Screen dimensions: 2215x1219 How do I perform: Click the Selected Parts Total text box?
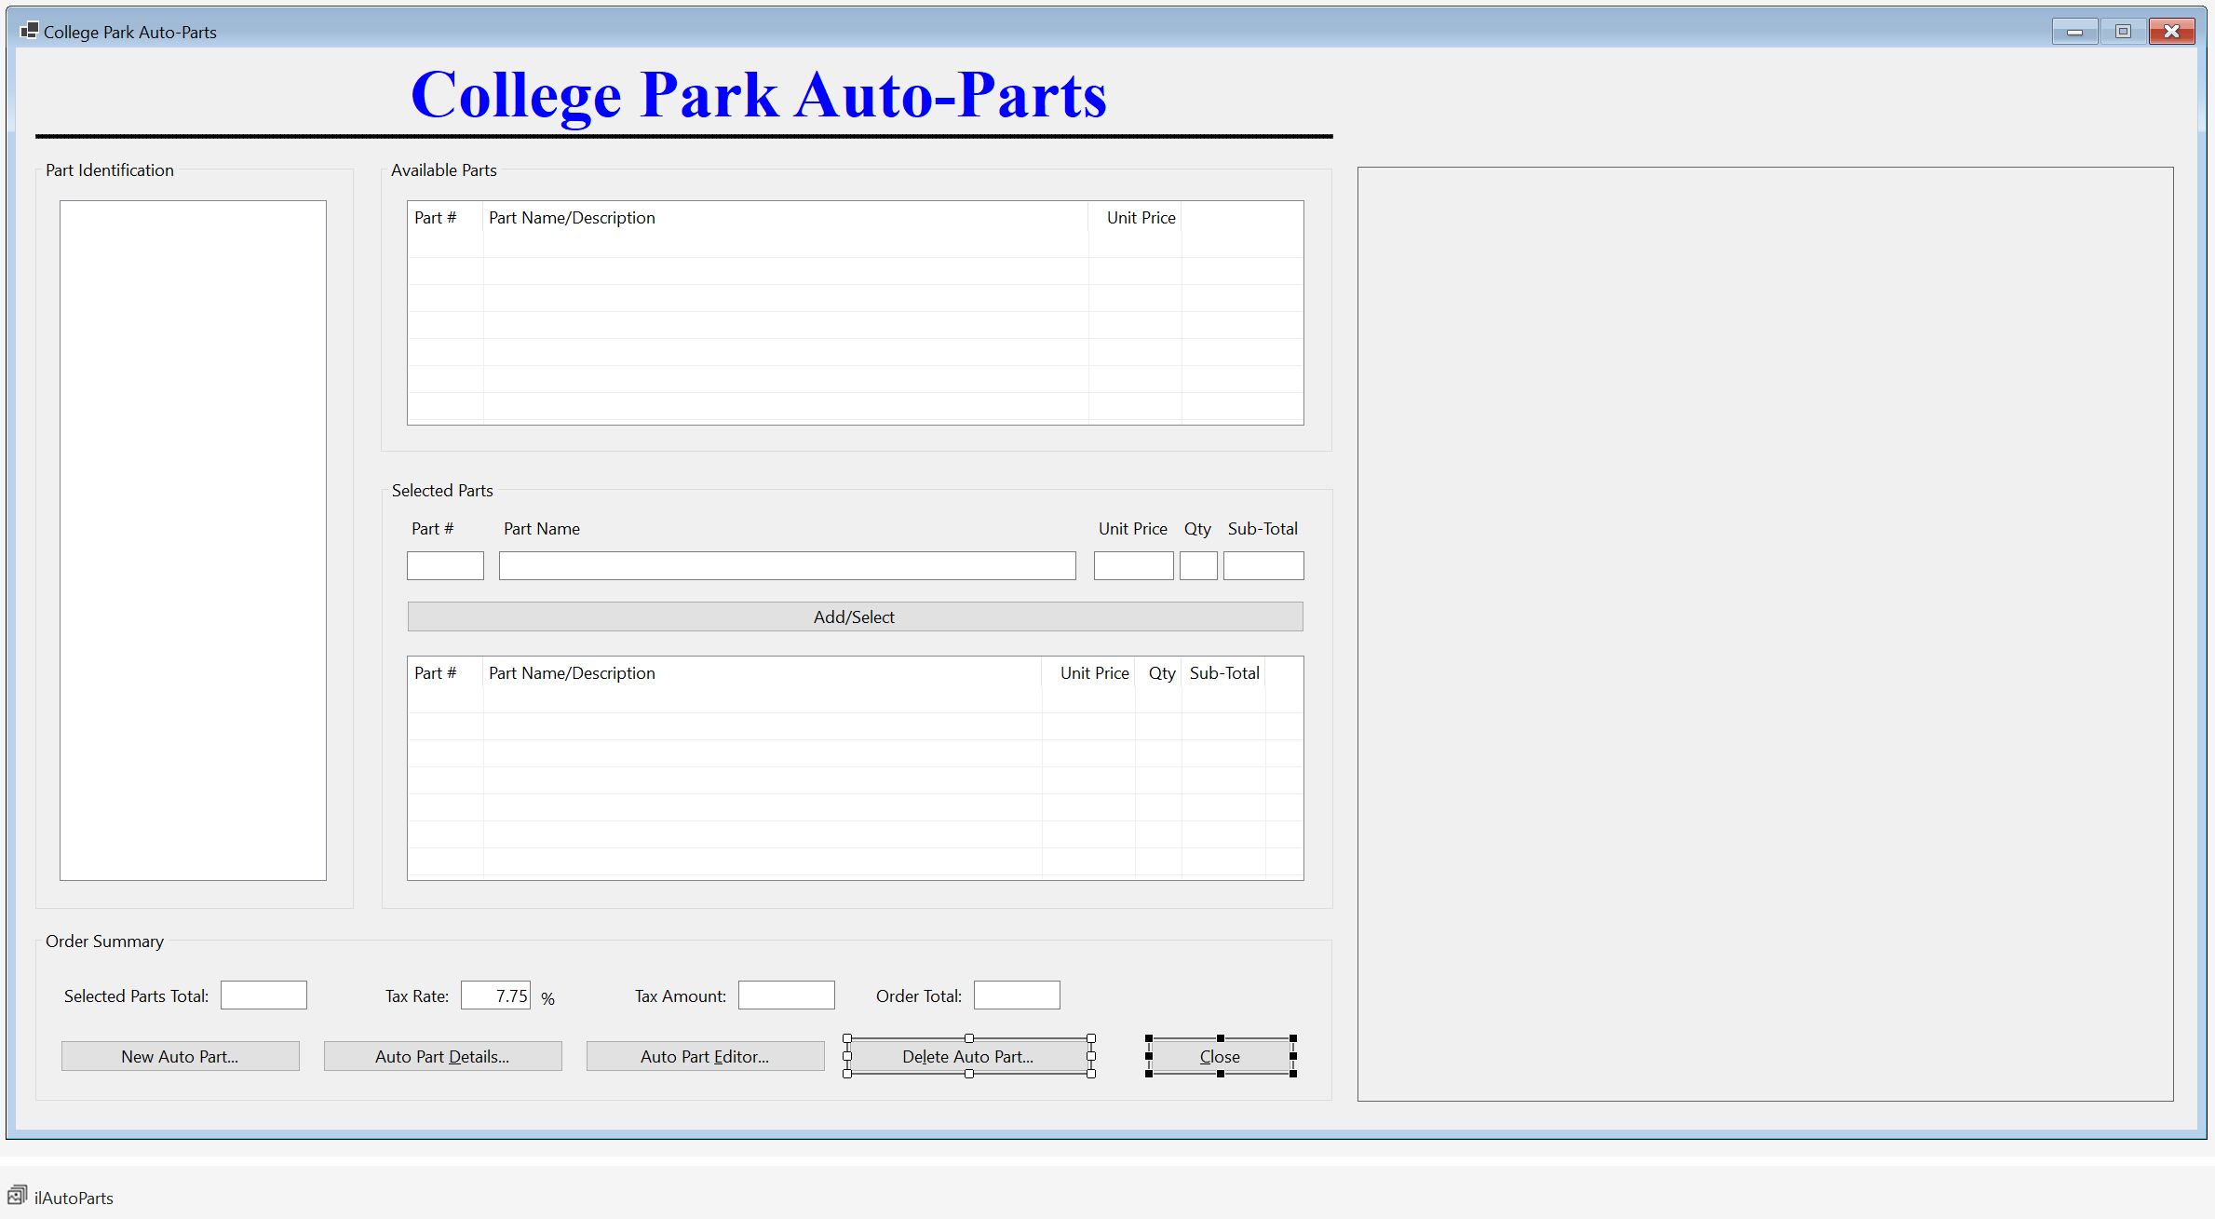pyautogui.click(x=263, y=995)
